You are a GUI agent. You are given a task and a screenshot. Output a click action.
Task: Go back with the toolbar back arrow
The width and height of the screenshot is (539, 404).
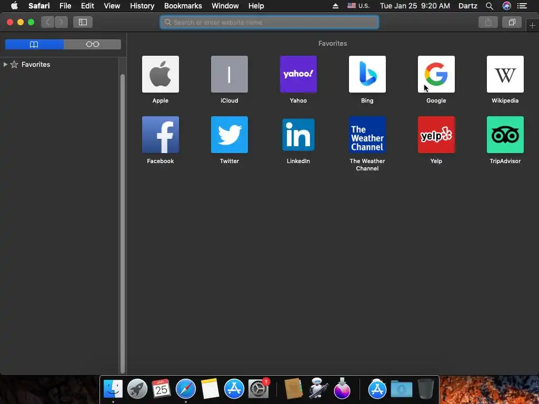[48, 22]
